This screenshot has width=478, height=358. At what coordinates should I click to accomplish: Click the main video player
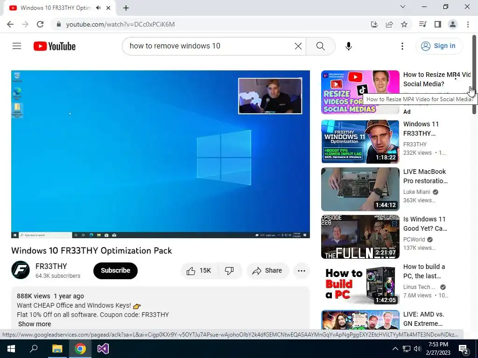[x=161, y=154]
